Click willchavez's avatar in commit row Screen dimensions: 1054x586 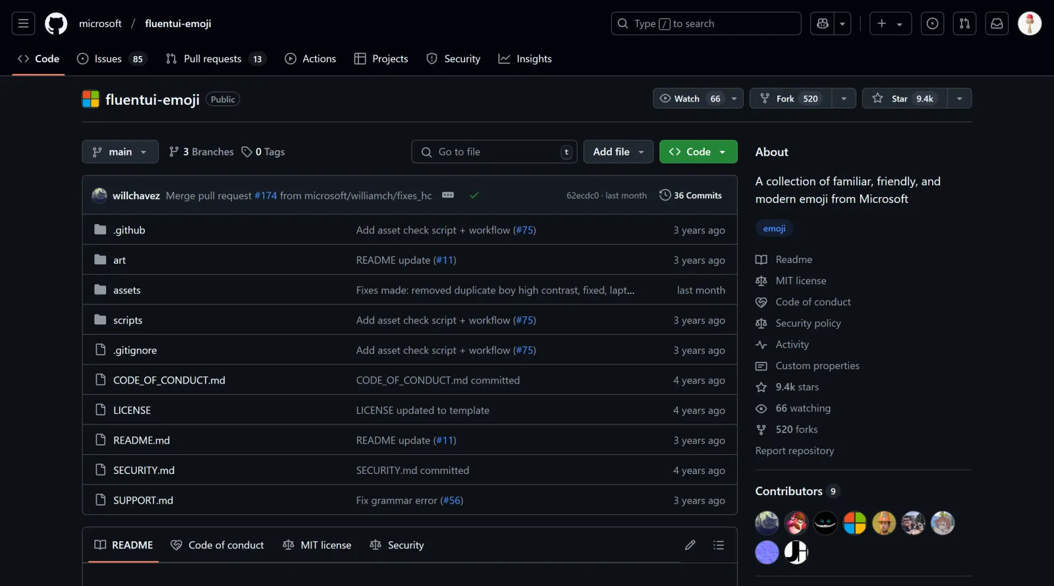coord(99,195)
